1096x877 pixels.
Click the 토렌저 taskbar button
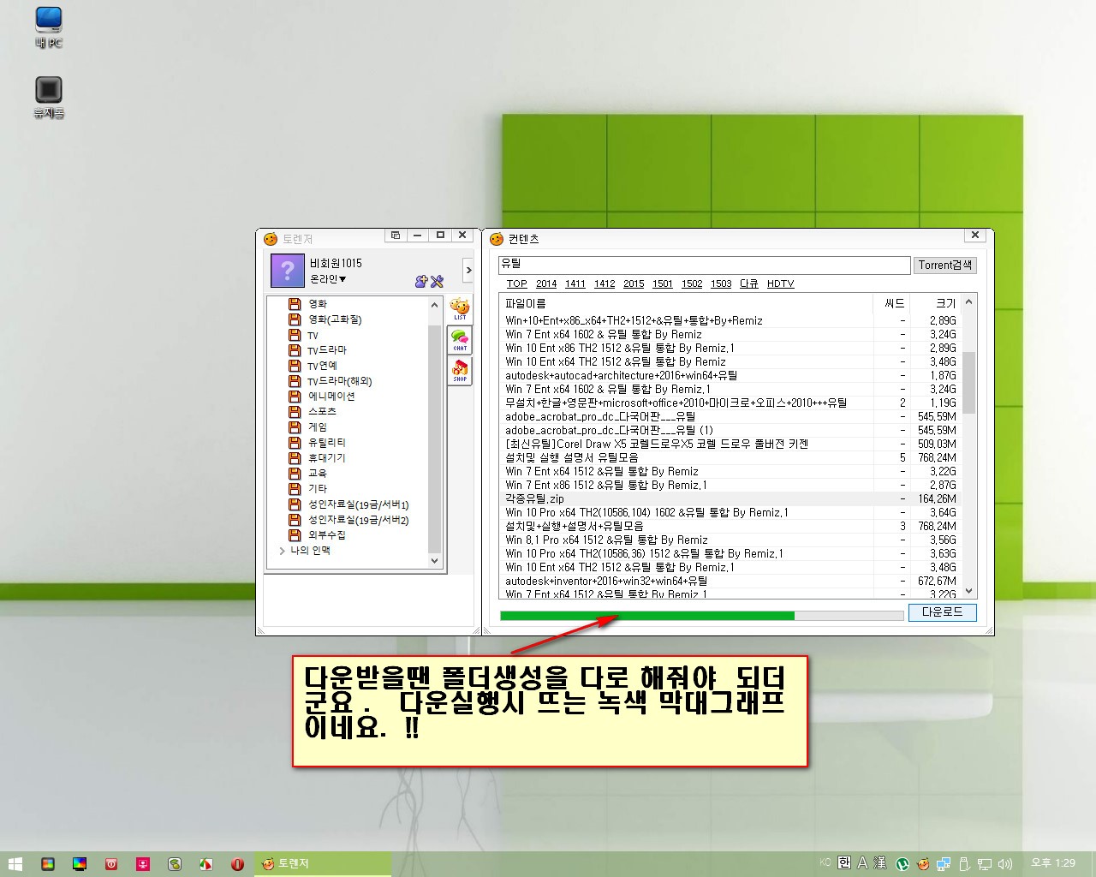pos(323,864)
